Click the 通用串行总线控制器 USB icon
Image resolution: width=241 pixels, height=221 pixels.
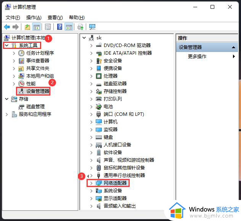click(99, 175)
